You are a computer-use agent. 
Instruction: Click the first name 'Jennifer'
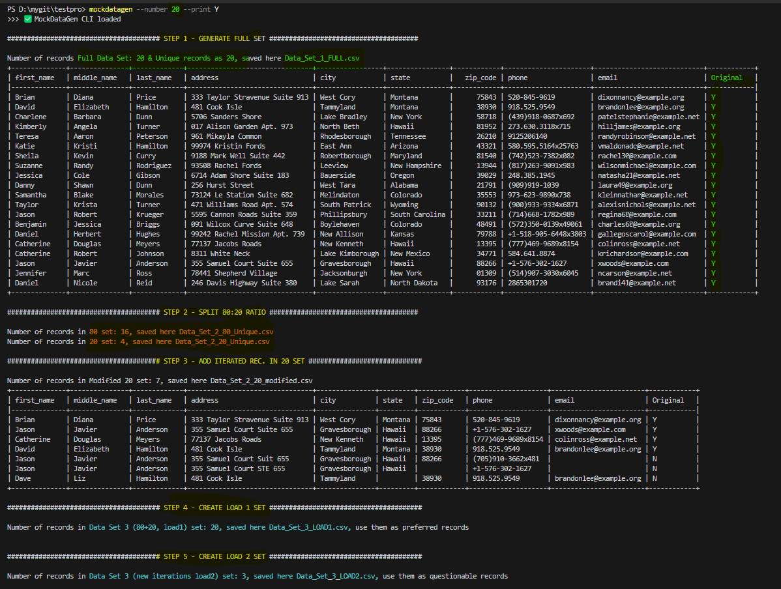[x=31, y=273]
